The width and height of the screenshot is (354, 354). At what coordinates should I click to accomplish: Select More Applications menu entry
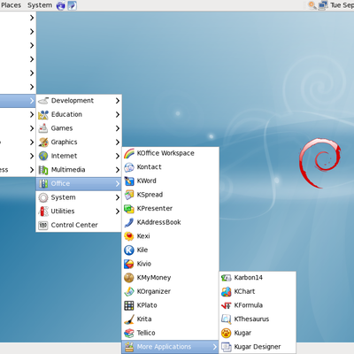point(170,347)
